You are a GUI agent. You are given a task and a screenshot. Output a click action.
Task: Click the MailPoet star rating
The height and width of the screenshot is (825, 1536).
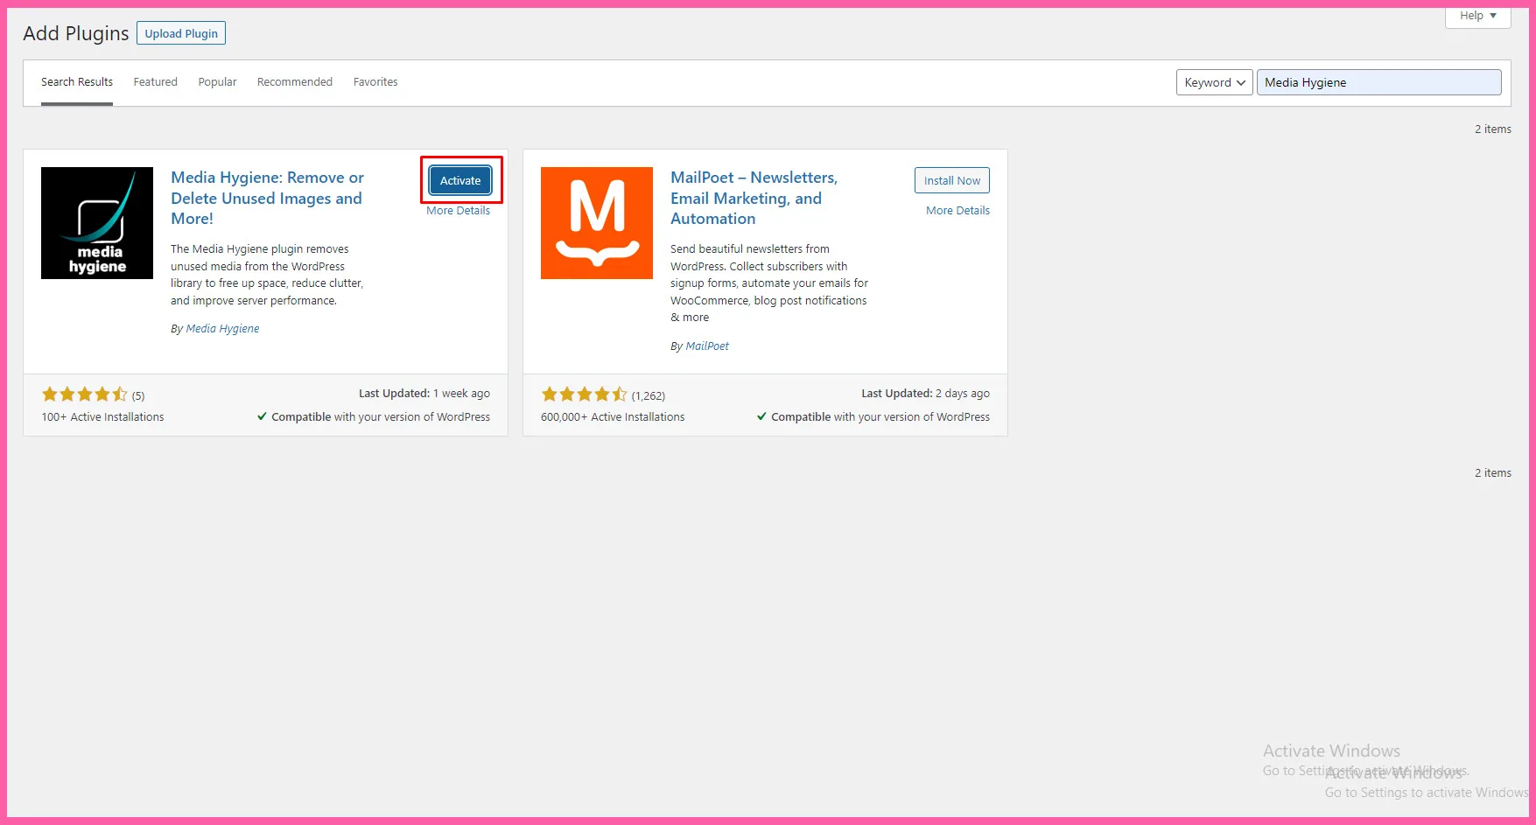point(584,395)
